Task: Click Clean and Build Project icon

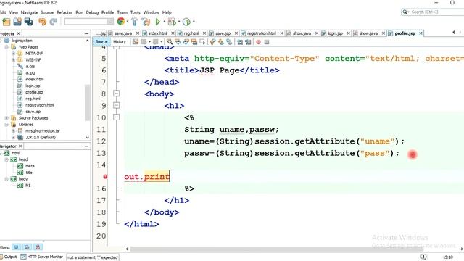Action: click(146, 22)
